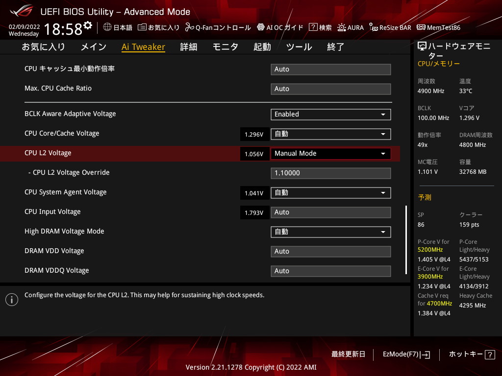Click the CPU/メモリー section heading

tap(439, 64)
